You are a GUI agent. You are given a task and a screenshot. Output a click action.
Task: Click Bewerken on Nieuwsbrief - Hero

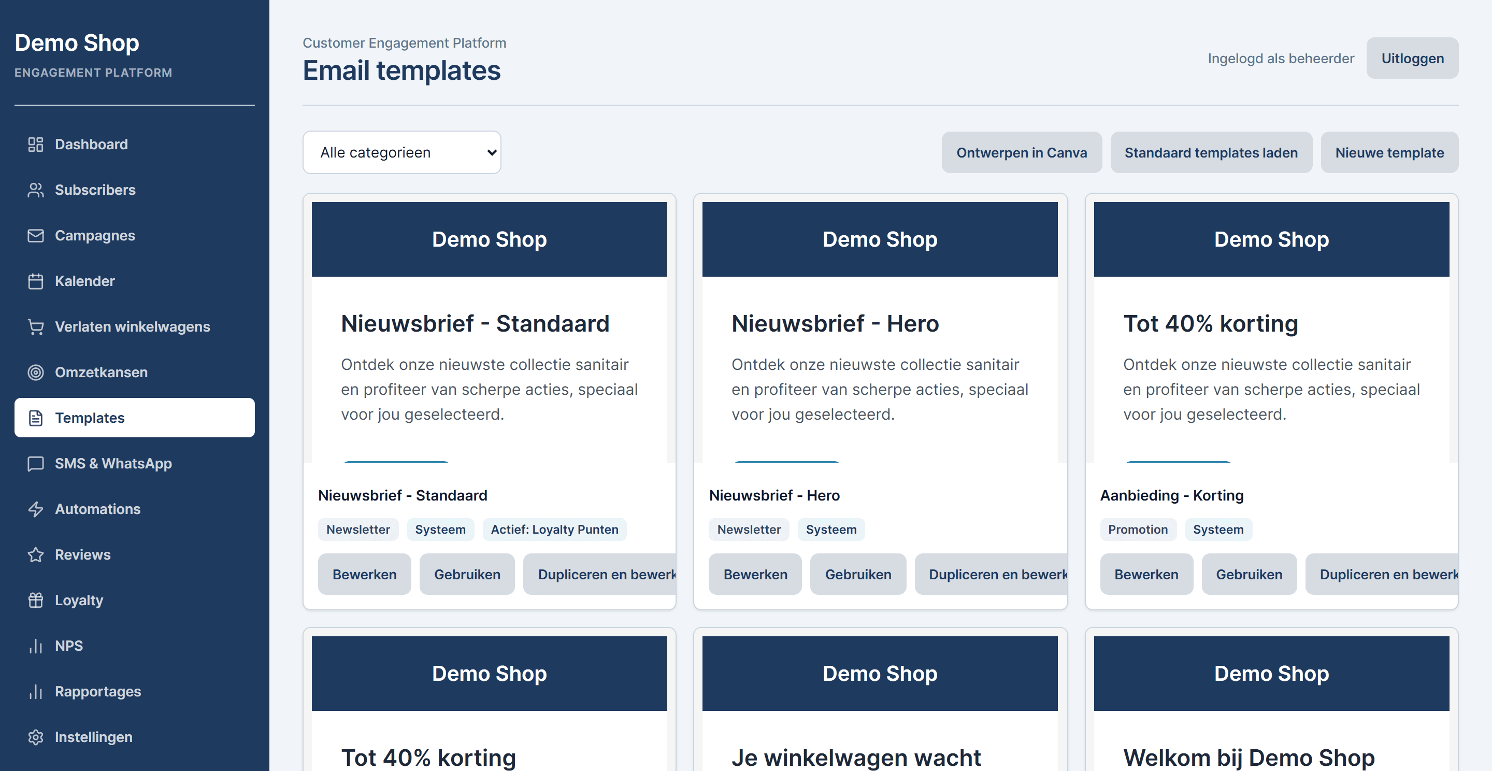pyautogui.click(x=755, y=574)
